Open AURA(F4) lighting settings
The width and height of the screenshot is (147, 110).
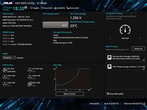[60, 8]
